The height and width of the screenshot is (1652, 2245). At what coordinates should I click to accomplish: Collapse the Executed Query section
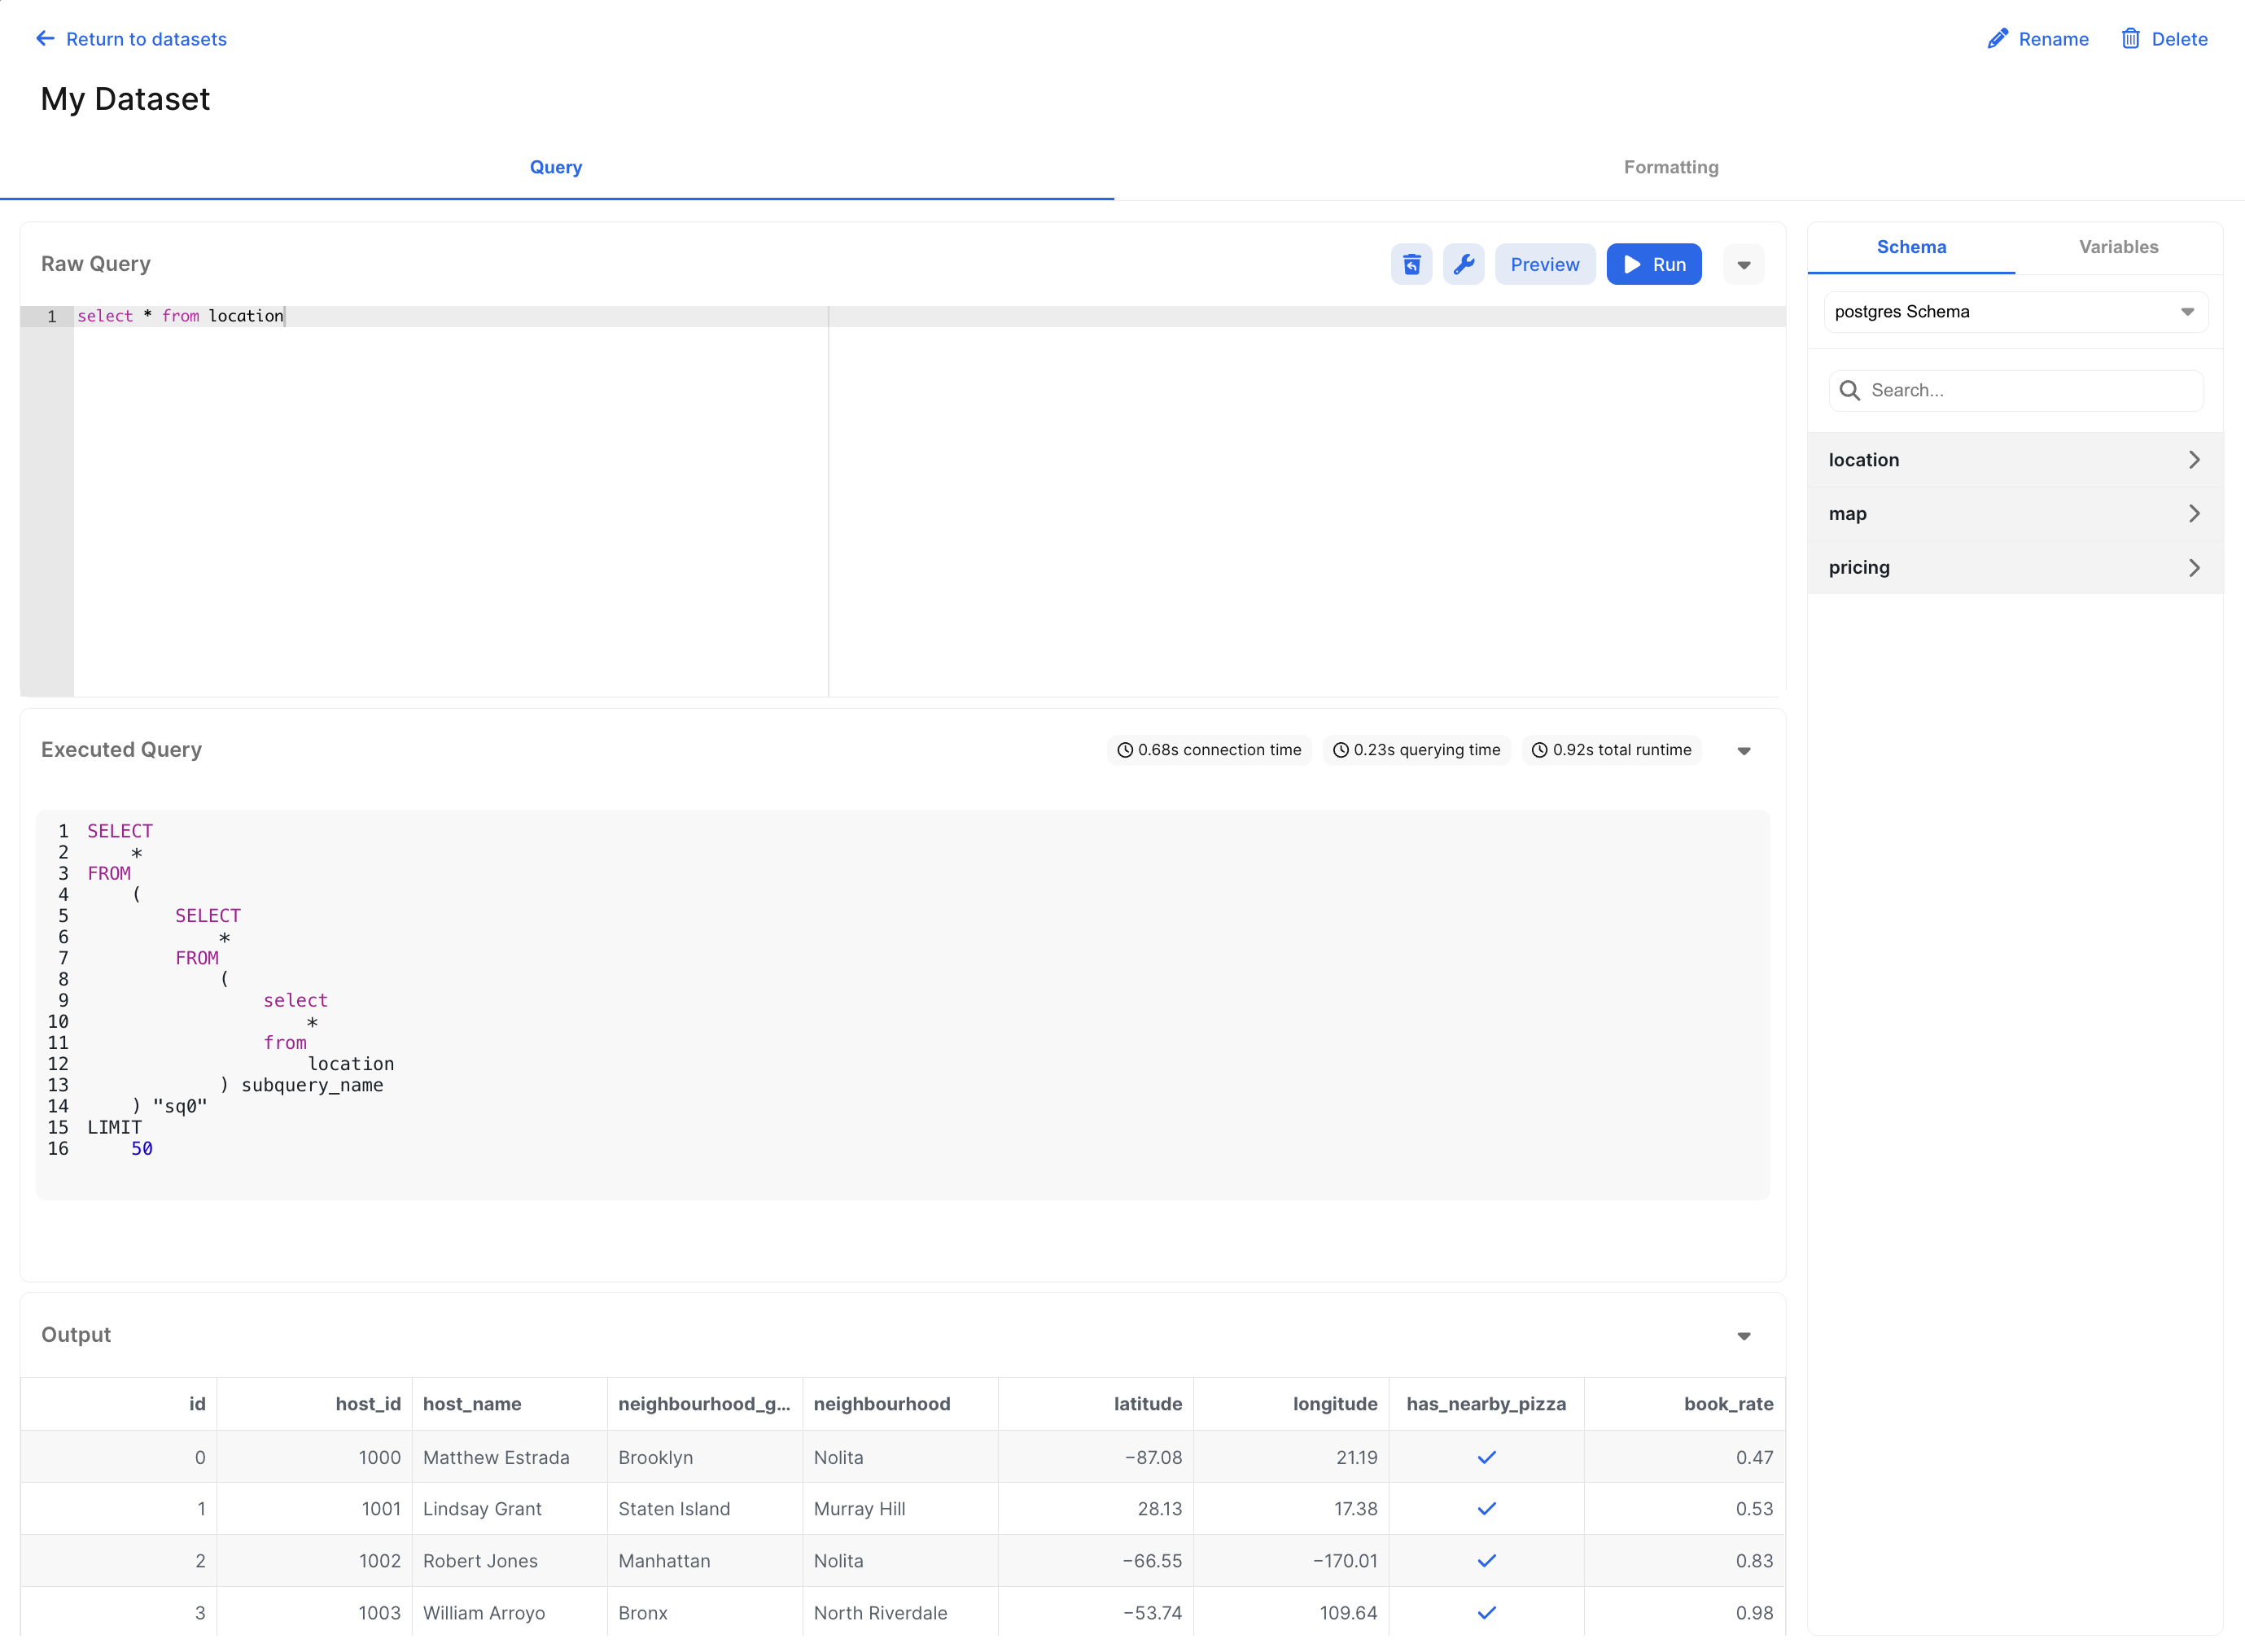(1743, 751)
